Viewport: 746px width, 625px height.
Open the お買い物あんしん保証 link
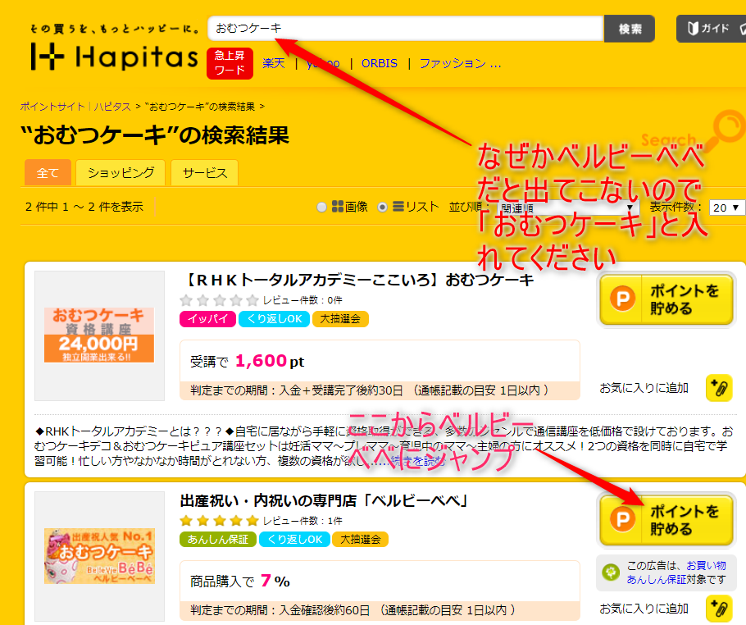(676, 573)
